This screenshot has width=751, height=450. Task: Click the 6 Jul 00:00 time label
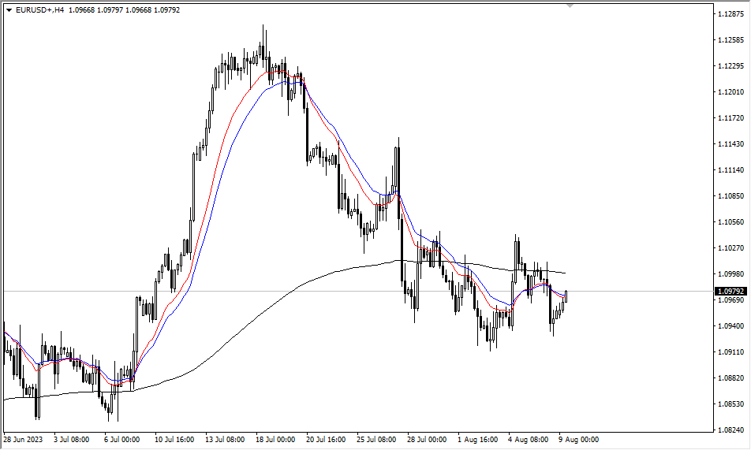pos(121,439)
